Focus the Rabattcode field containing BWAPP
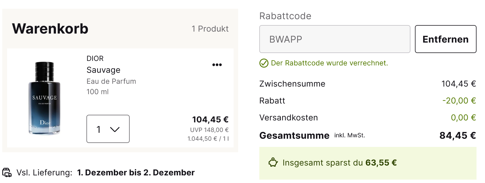Screen dimensions: 485x183 coord(334,39)
